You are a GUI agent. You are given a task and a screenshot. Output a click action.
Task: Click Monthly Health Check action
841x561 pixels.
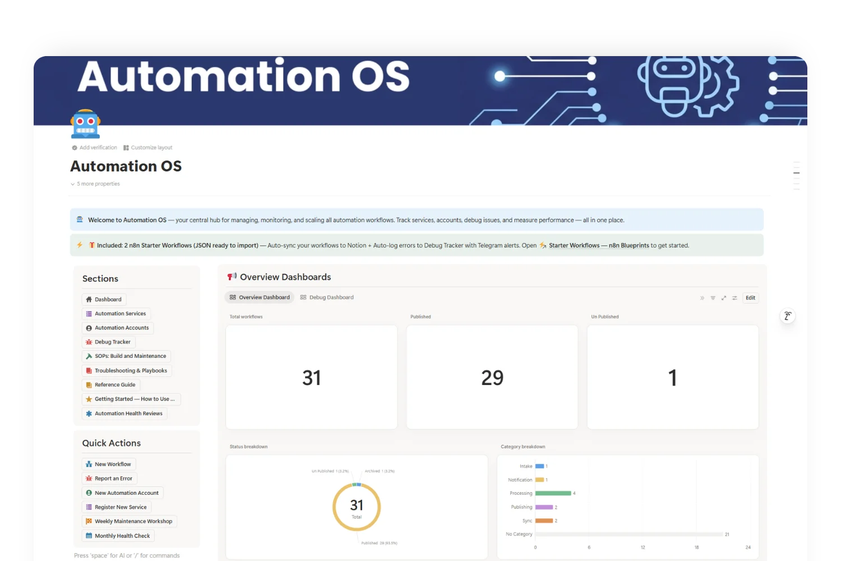pos(118,536)
